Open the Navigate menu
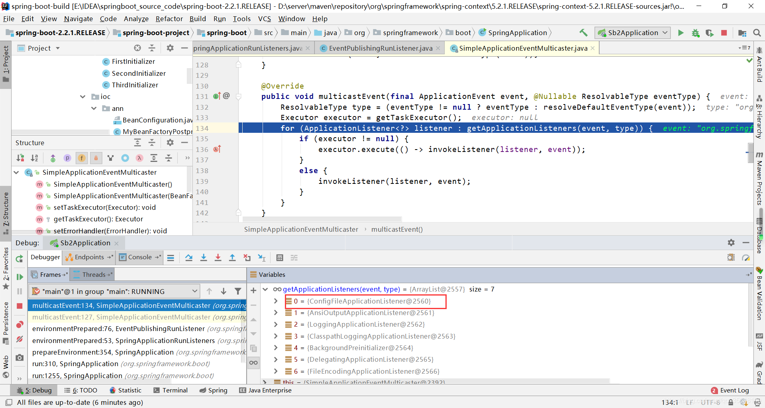Viewport: 765px width, 408px height. (x=78, y=19)
